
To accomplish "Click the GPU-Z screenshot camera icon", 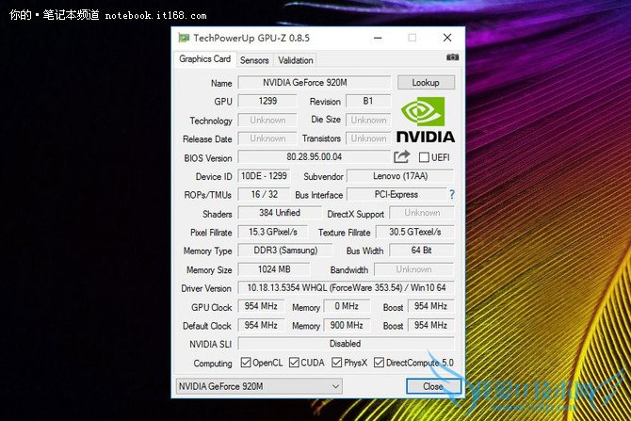I will click(x=452, y=57).
